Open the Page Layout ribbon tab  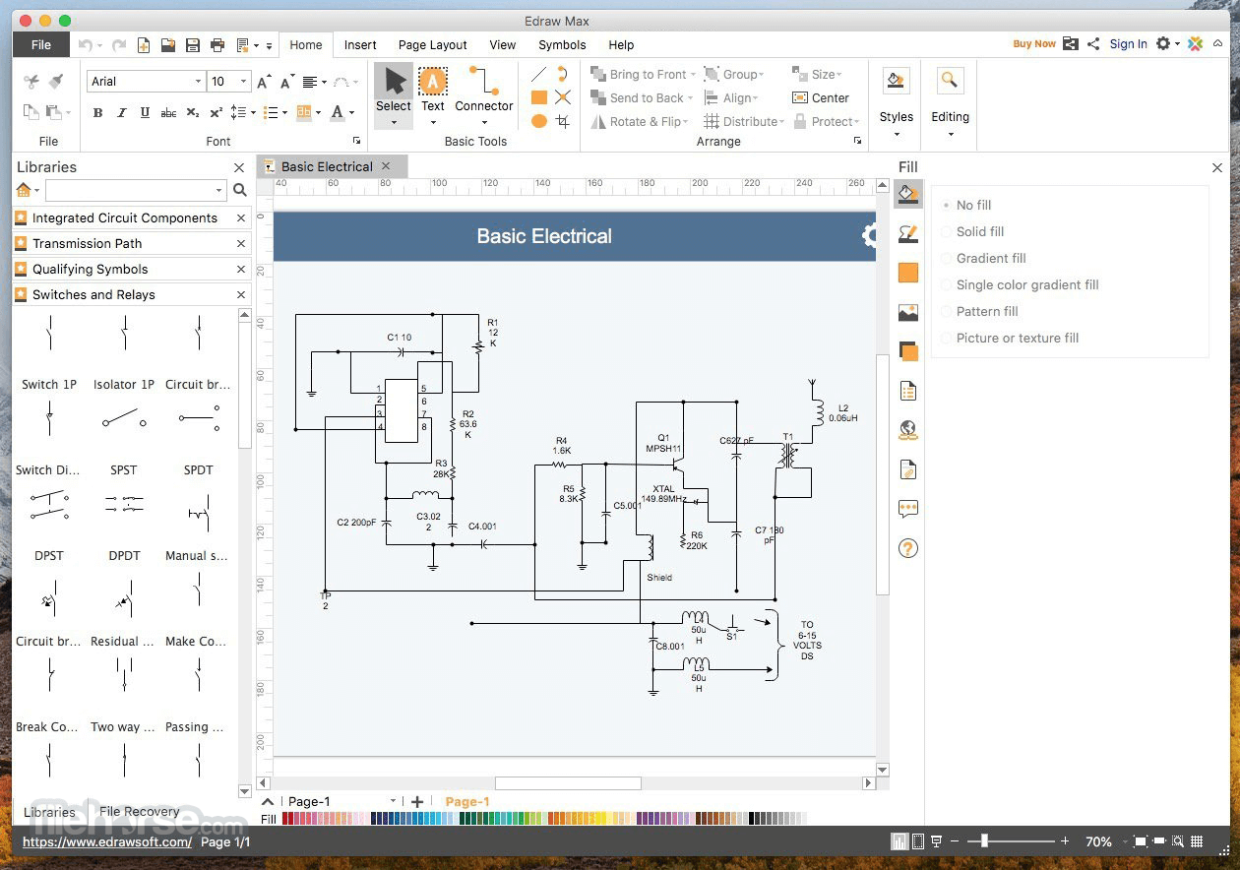click(x=432, y=44)
